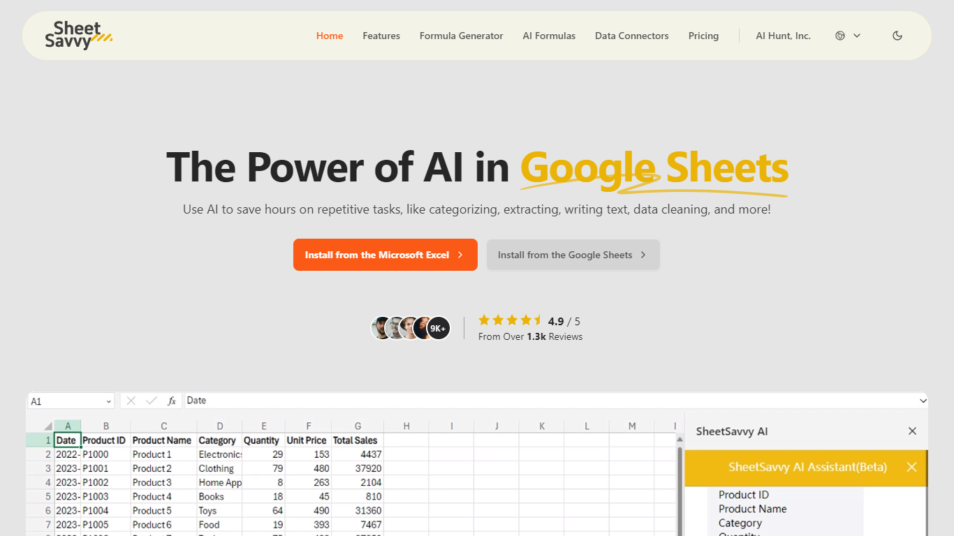Screen dimensions: 954x536
Task: Click the A1 name box
Action: pyautogui.click(x=67, y=401)
